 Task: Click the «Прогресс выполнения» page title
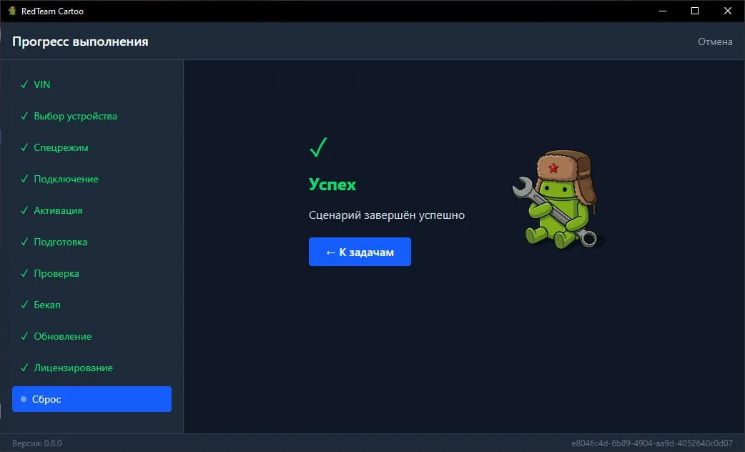click(x=80, y=41)
